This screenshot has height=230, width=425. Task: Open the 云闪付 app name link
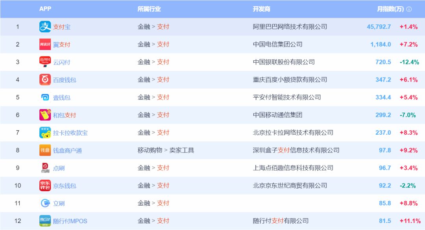[62, 62]
